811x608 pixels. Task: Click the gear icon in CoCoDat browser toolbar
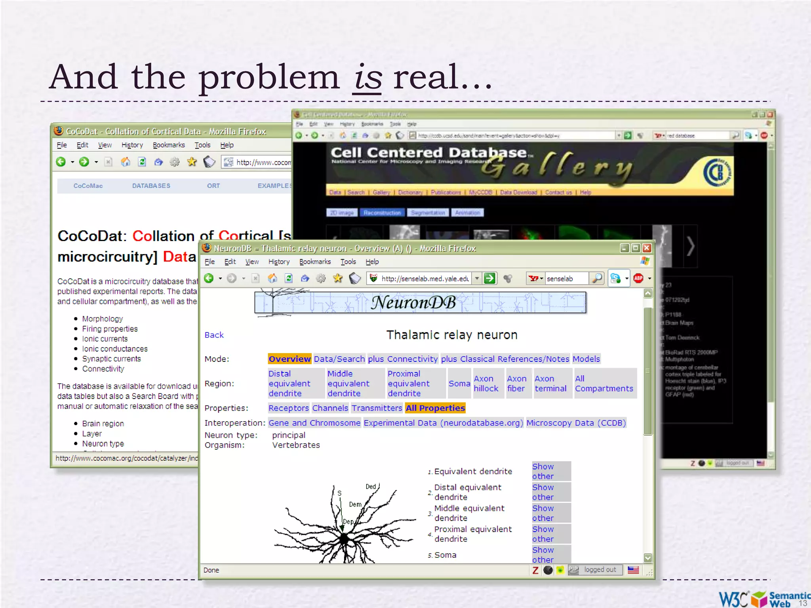point(175,162)
